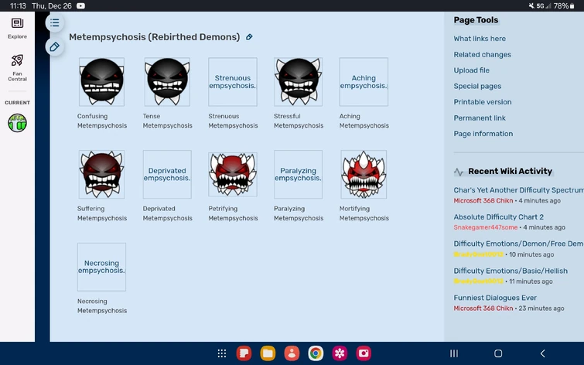Image resolution: width=584 pixels, height=365 pixels.
Task: Open the app drawer grid icon
Action: pyautogui.click(x=221, y=353)
